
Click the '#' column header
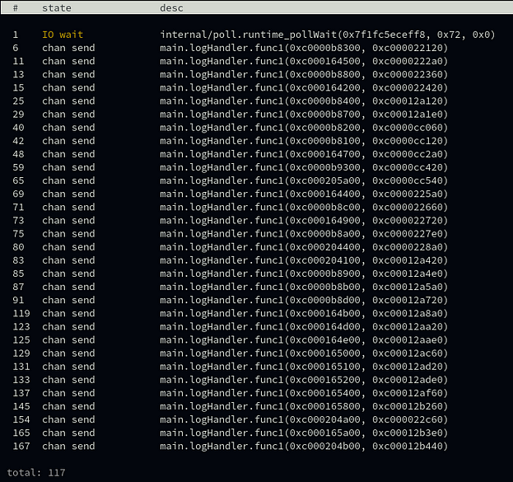16,8
